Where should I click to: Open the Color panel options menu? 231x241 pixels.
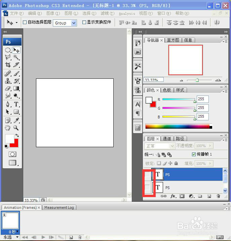[225, 91]
